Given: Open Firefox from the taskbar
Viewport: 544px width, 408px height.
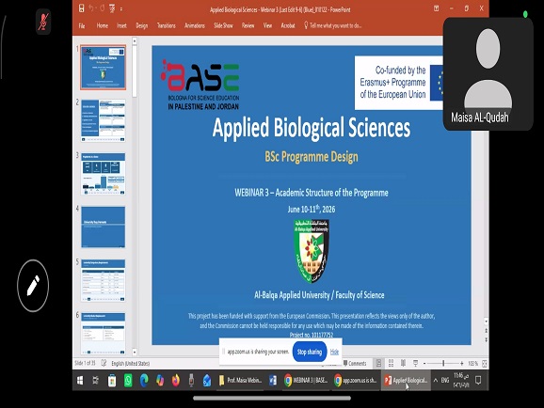Looking at the screenshot, I should point(176,381).
